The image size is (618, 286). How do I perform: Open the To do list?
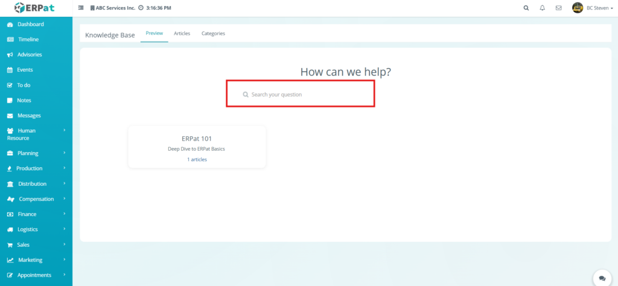(24, 85)
